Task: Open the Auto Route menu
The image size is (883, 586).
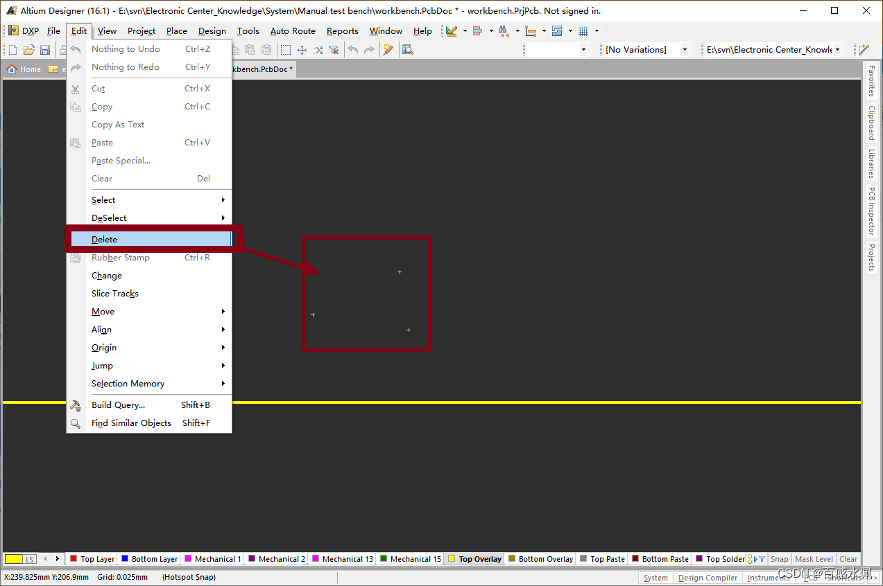Action: click(293, 31)
